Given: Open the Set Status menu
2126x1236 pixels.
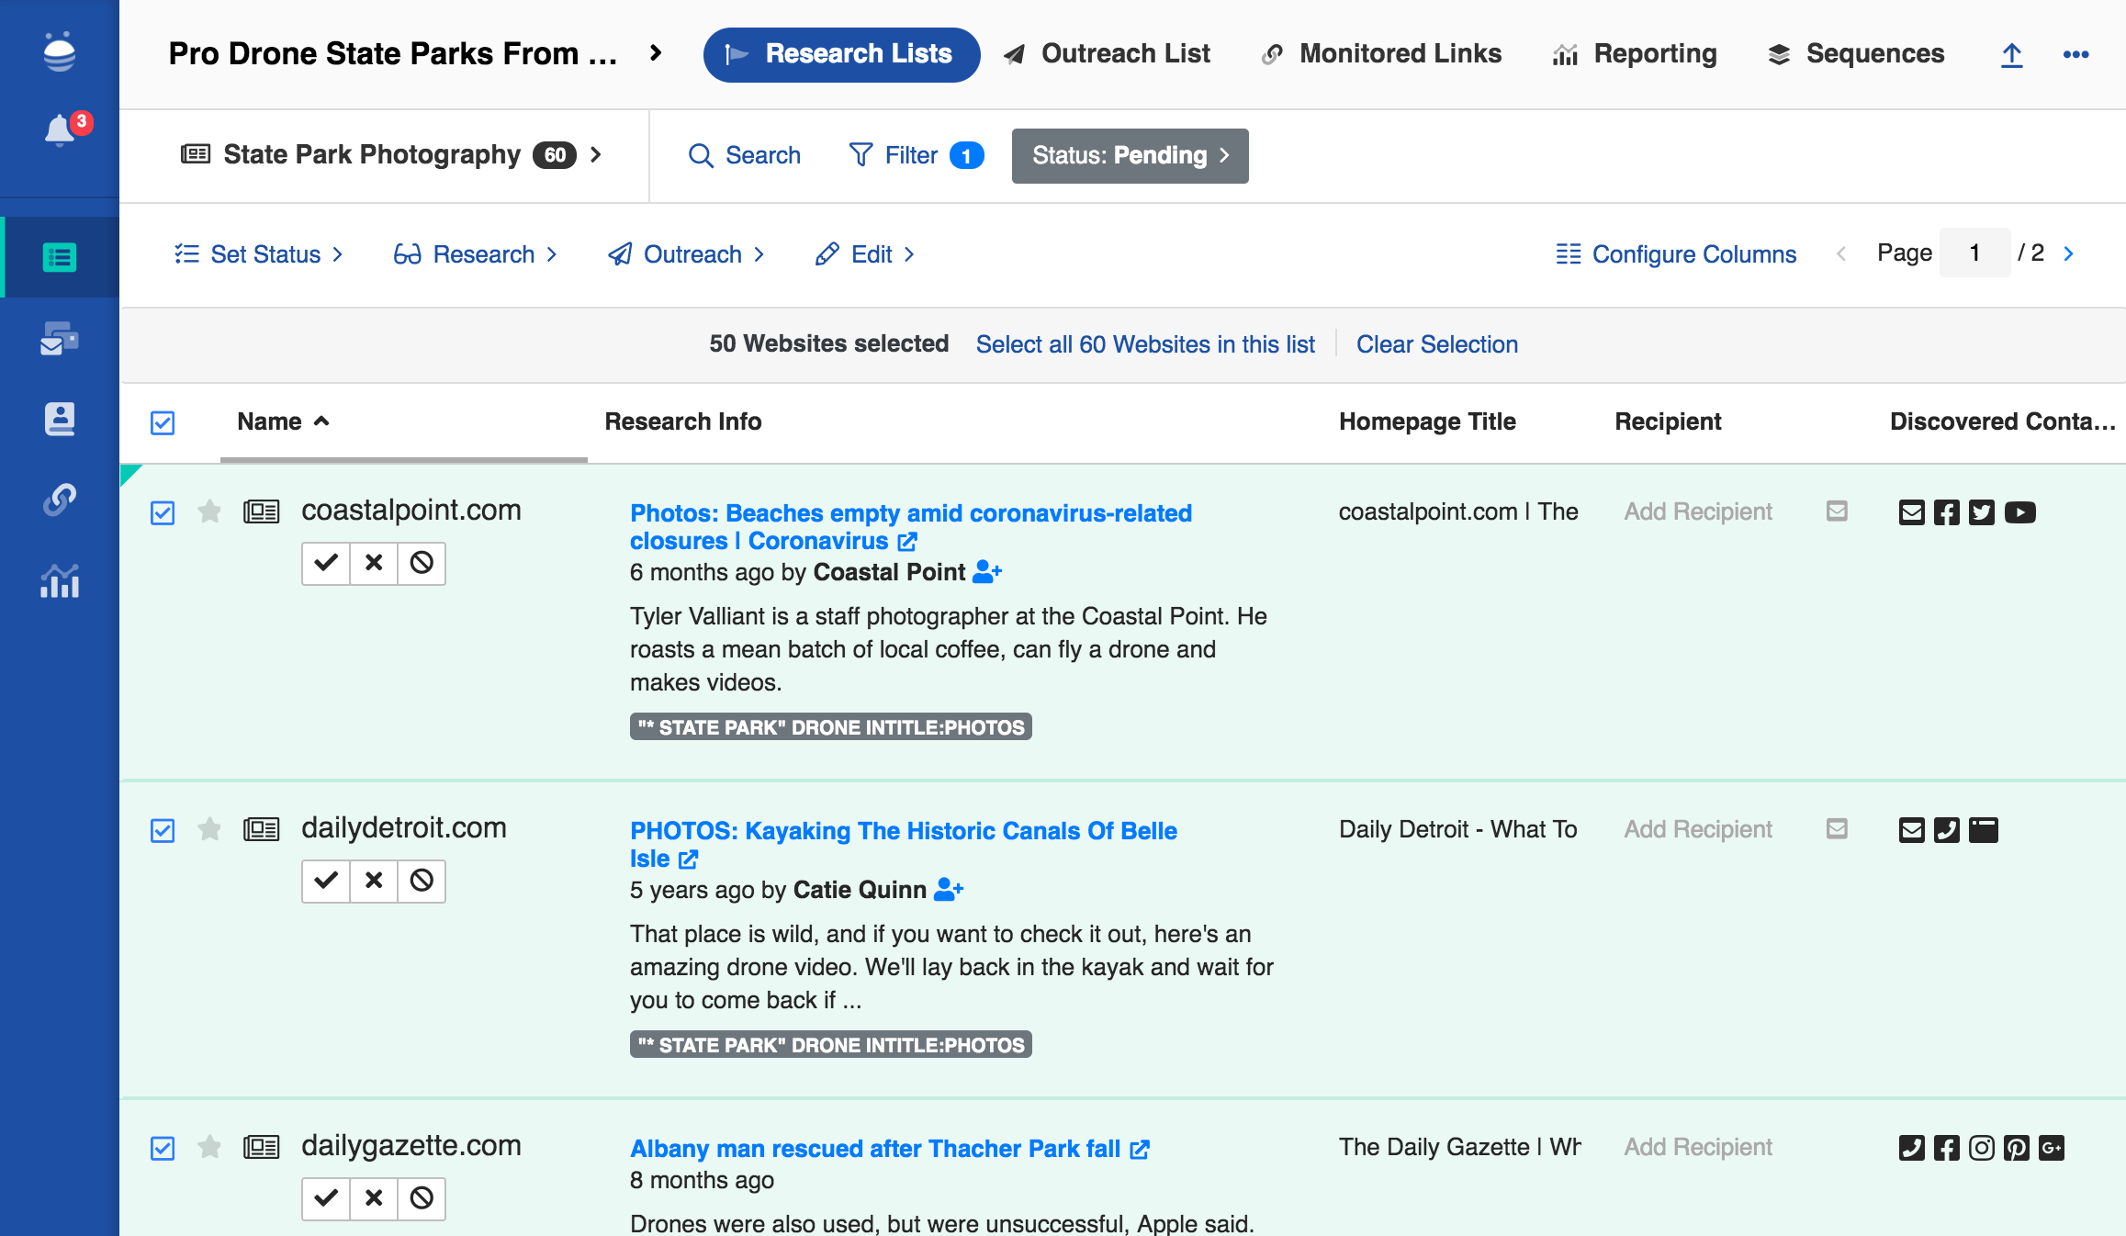Looking at the screenshot, I should (x=258, y=254).
